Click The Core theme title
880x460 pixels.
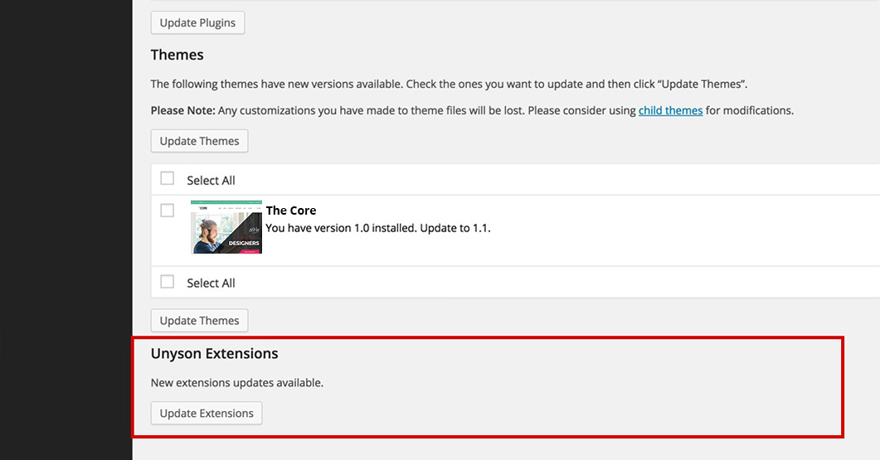pos(291,211)
